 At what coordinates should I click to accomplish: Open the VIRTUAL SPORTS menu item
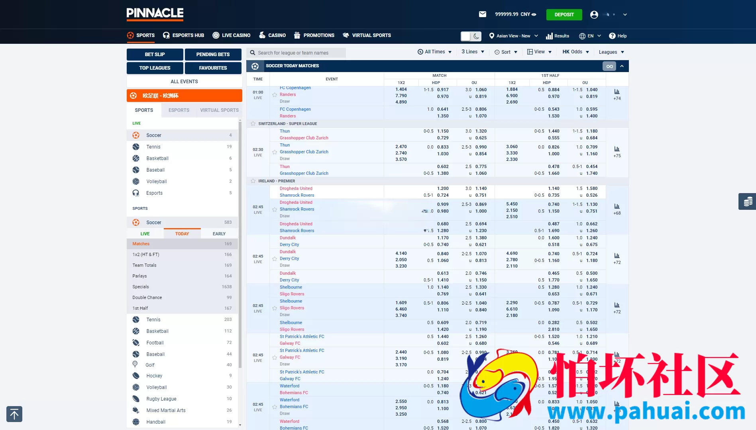coord(367,35)
